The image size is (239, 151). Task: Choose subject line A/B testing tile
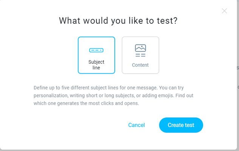(96, 55)
